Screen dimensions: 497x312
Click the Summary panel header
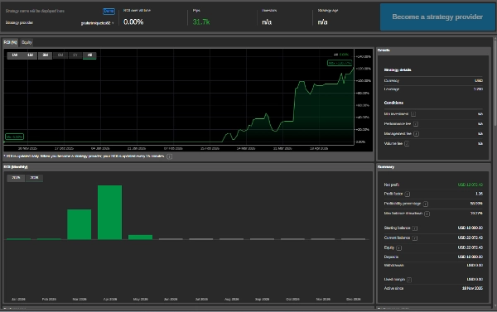point(433,167)
